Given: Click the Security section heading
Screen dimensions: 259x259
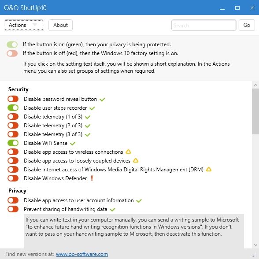Looking at the screenshot, I should (x=18, y=89).
